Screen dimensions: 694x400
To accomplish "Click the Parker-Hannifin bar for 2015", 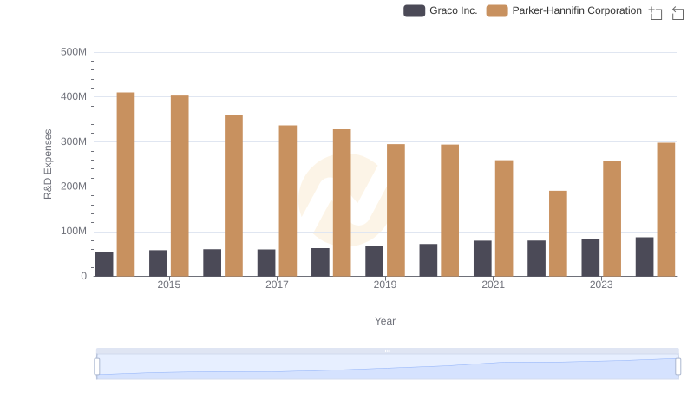I will tap(180, 186).
